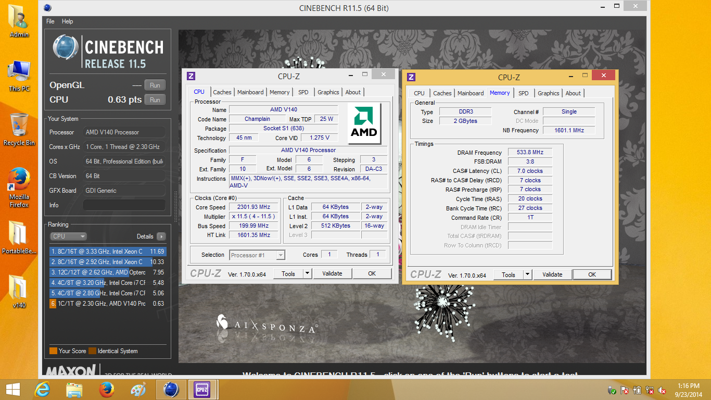This screenshot has height=400, width=711.
Task: Click the CPU-Z icon in the right window's title bar
Action: coord(411,77)
